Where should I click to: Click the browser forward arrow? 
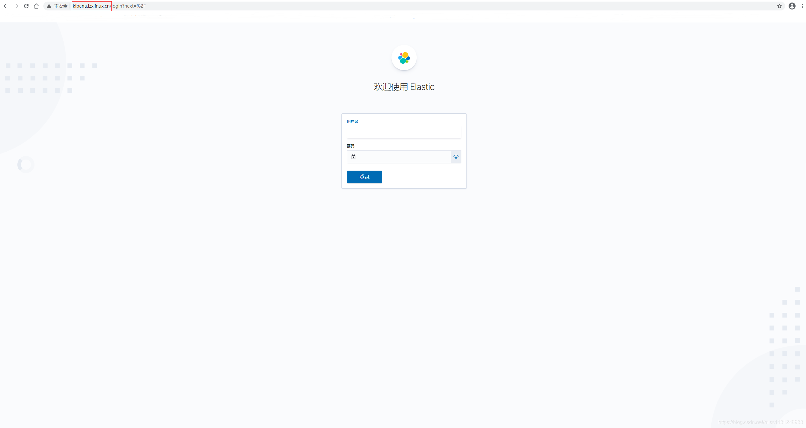16,6
